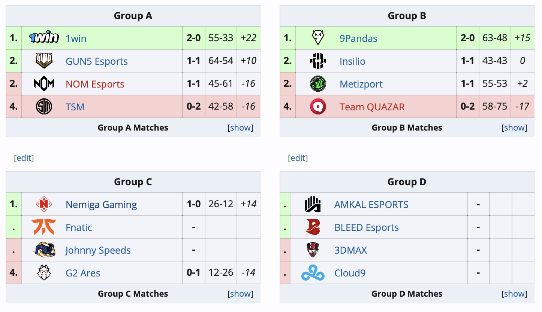Show the Group B Matches

pos(514,127)
